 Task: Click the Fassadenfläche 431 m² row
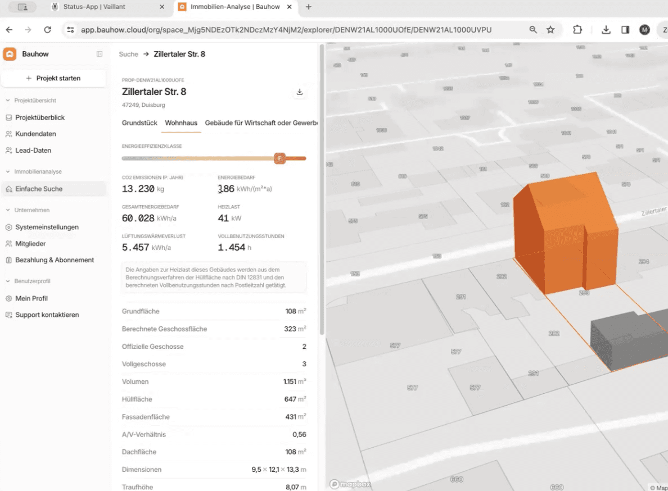coord(214,417)
